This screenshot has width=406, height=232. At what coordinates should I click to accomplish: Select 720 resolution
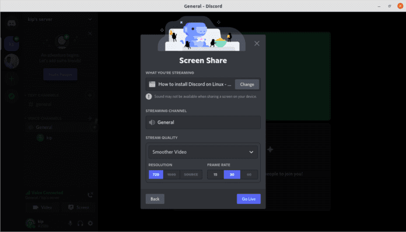(156, 174)
